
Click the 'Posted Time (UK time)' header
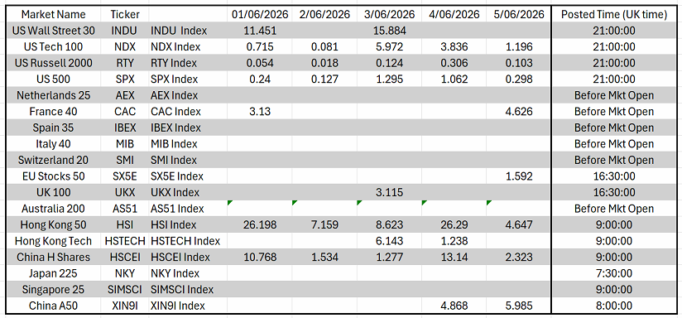pos(613,14)
